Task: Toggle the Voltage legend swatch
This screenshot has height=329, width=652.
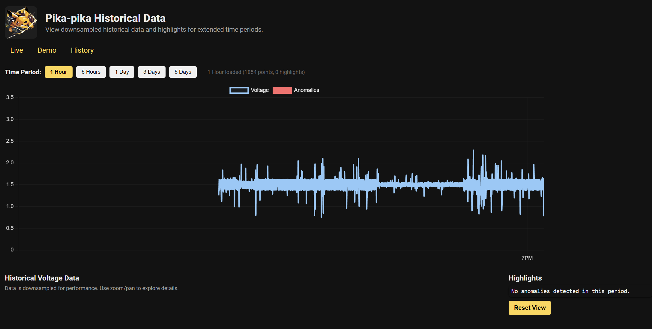Action: 239,90
